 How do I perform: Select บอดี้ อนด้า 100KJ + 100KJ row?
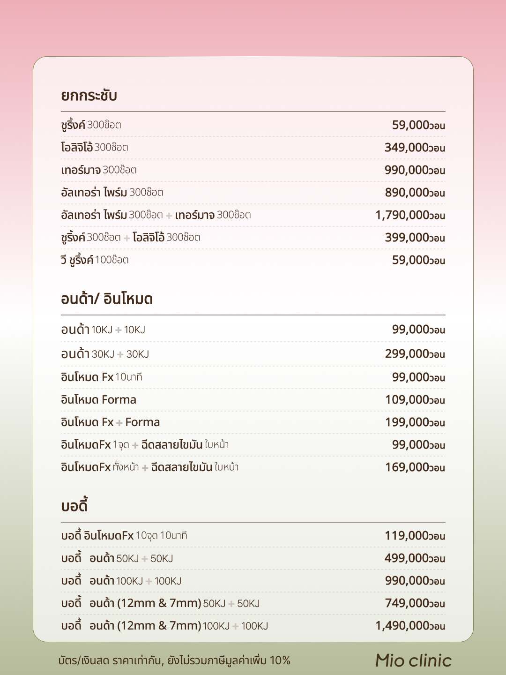point(253,581)
